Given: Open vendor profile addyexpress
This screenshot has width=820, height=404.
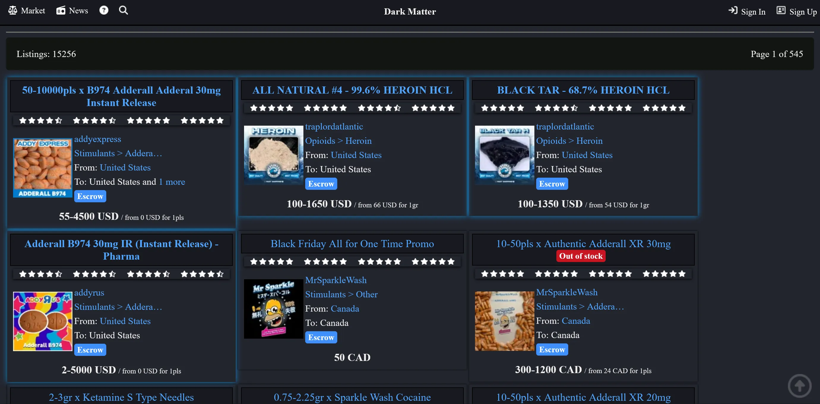Looking at the screenshot, I should click(98, 139).
